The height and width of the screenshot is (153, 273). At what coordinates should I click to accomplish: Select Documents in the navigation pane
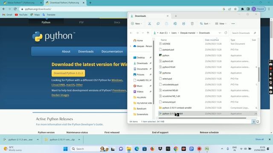click(142, 69)
